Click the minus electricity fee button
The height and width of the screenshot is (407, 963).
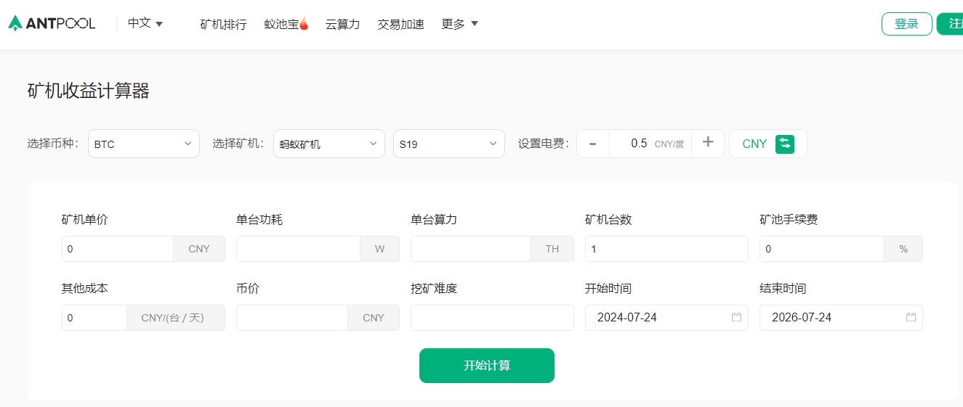tap(593, 144)
